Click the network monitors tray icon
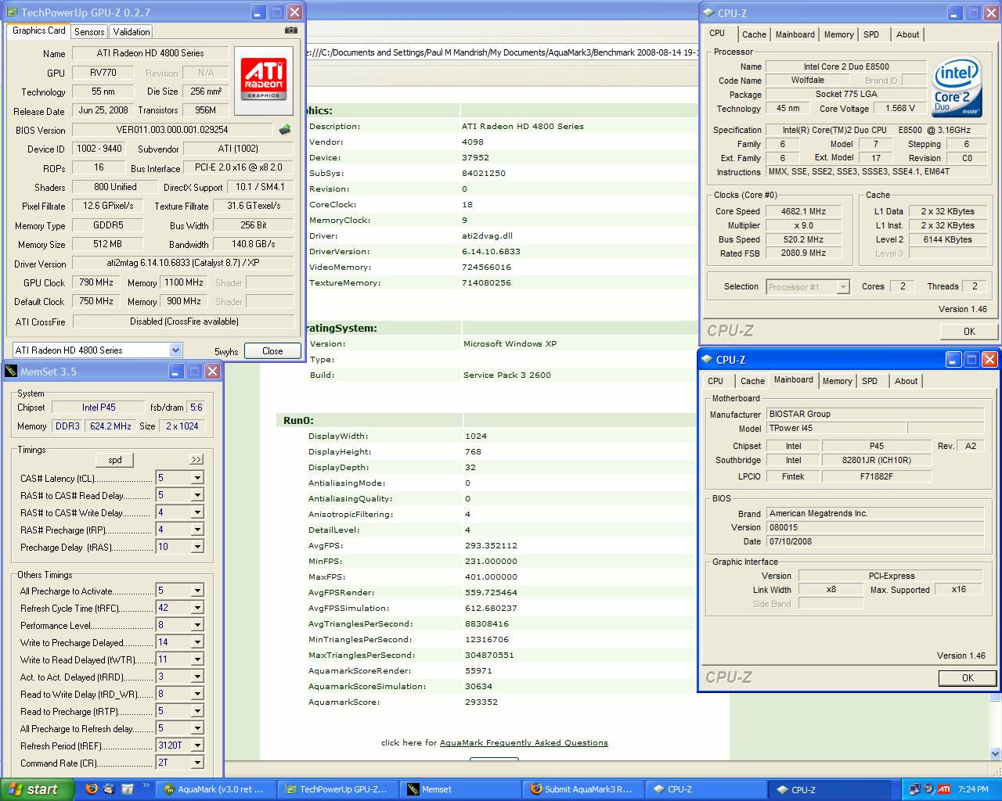The width and height of the screenshot is (1002, 801). tap(915, 789)
